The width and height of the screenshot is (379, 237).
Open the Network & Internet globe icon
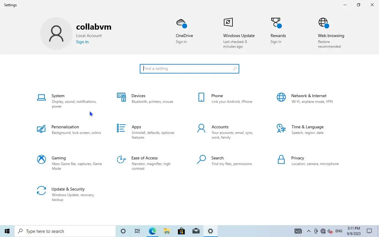(x=281, y=97)
